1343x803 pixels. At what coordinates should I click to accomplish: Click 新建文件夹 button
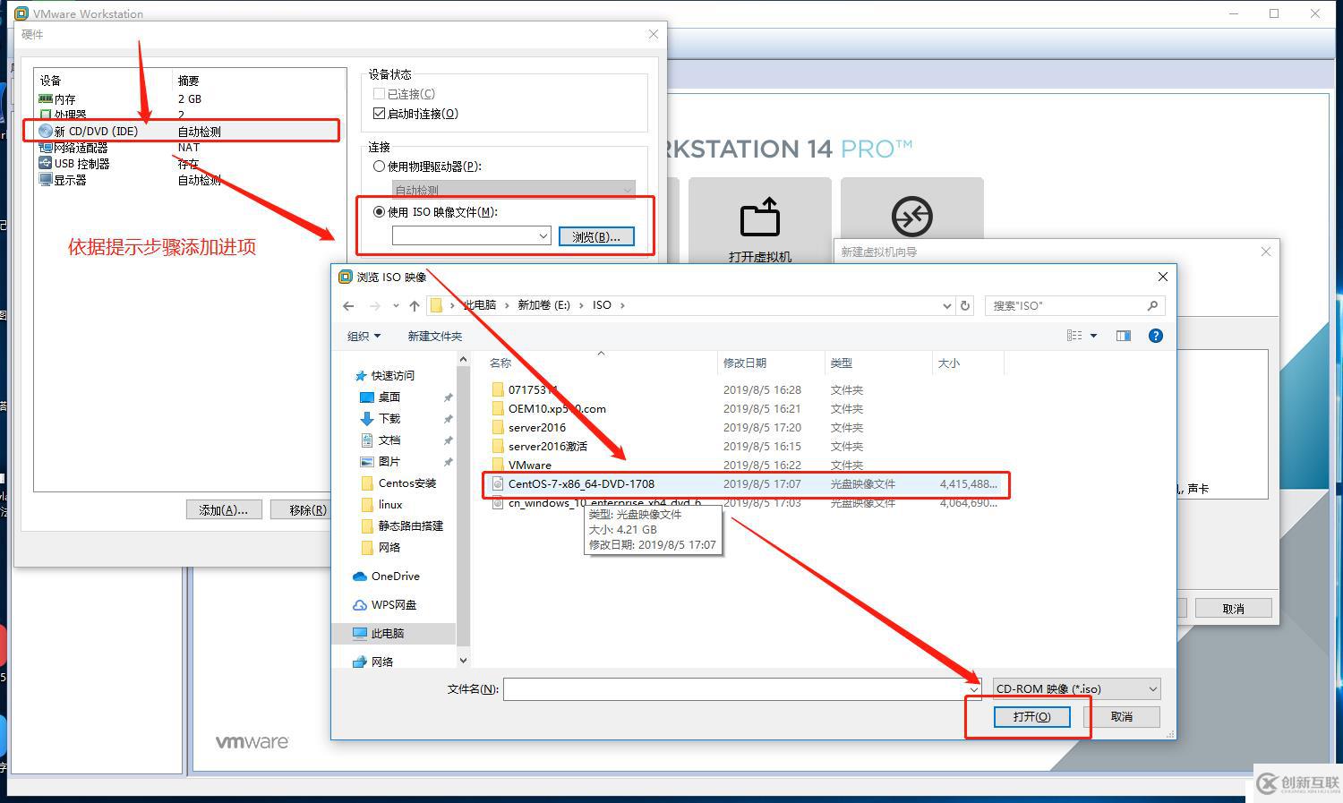[x=435, y=336]
